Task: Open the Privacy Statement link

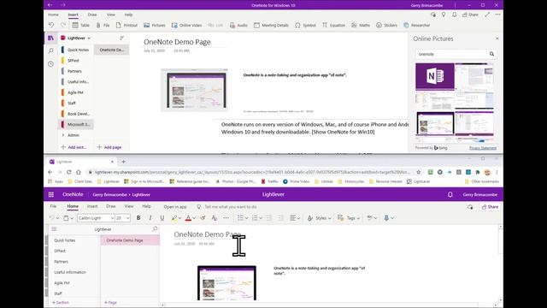Action: point(483,148)
